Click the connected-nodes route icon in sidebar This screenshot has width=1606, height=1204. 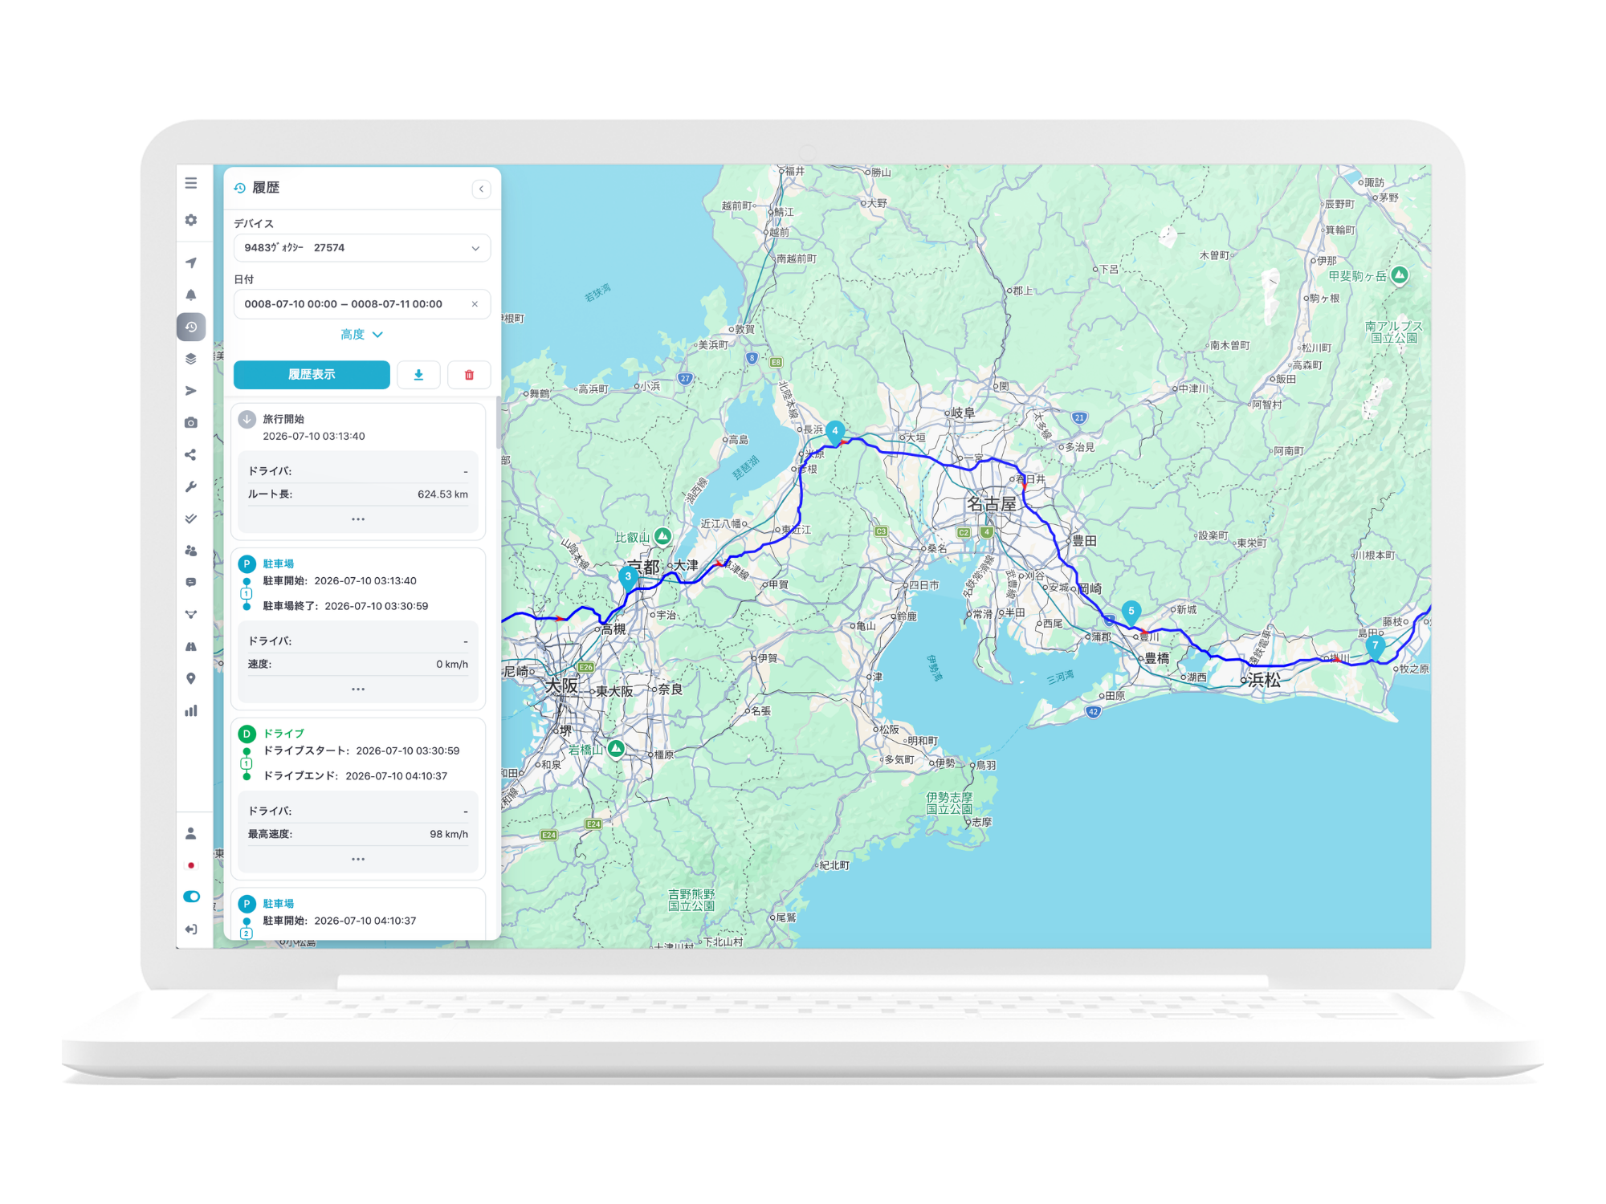click(191, 615)
